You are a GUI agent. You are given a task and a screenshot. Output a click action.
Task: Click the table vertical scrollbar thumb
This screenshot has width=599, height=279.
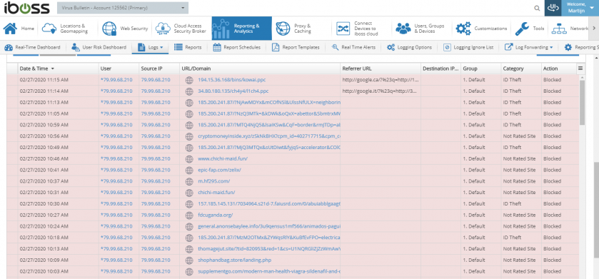point(582,102)
